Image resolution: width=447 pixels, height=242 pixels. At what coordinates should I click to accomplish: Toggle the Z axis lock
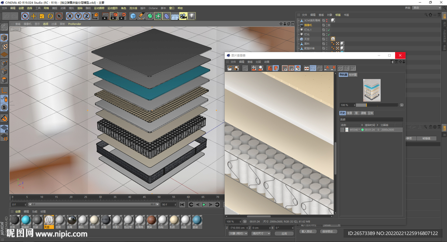click(87, 16)
